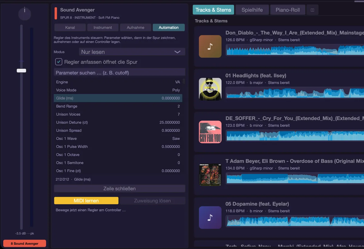Click the Don Diablo music note thumbnail
The width and height of the screenshot is (364, 249).
click(210, 46)
